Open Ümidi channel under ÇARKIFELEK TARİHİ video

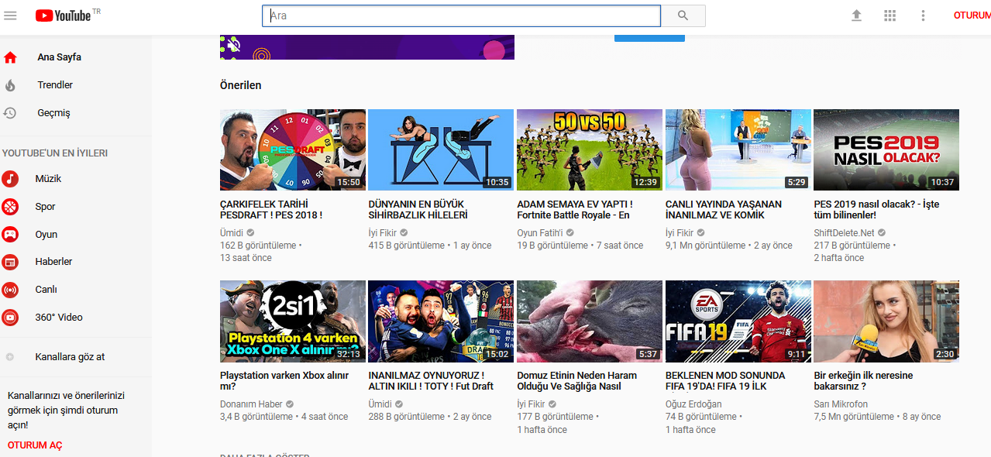coord(232,233)
